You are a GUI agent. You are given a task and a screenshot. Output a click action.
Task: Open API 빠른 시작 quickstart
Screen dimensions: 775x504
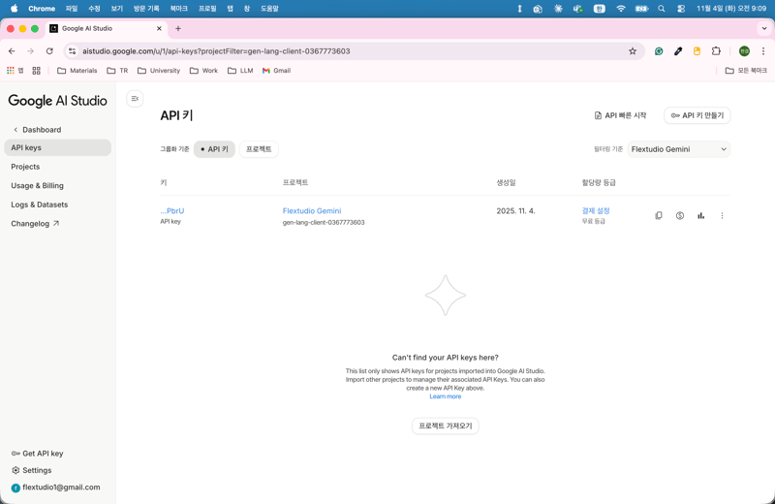point(620,115)
